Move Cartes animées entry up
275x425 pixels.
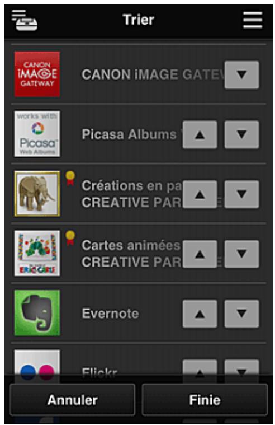pyautogui.click(x=200, y=254)
